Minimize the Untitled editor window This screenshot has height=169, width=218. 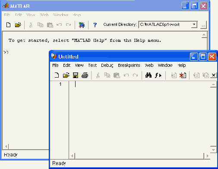pos(194,56)
